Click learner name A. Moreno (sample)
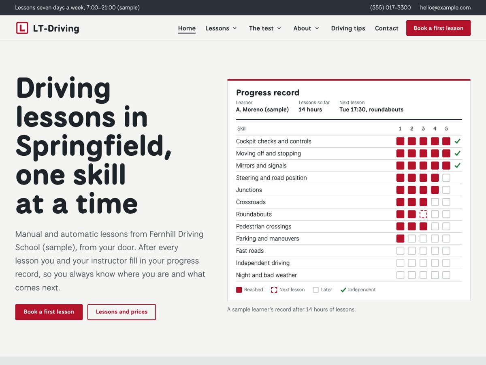The image size is (486, 365). (262, 109)
